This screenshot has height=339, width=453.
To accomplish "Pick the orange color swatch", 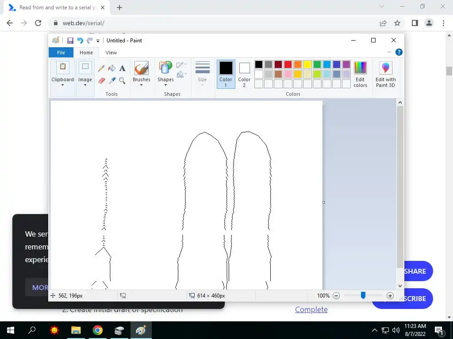I will 298,64.
